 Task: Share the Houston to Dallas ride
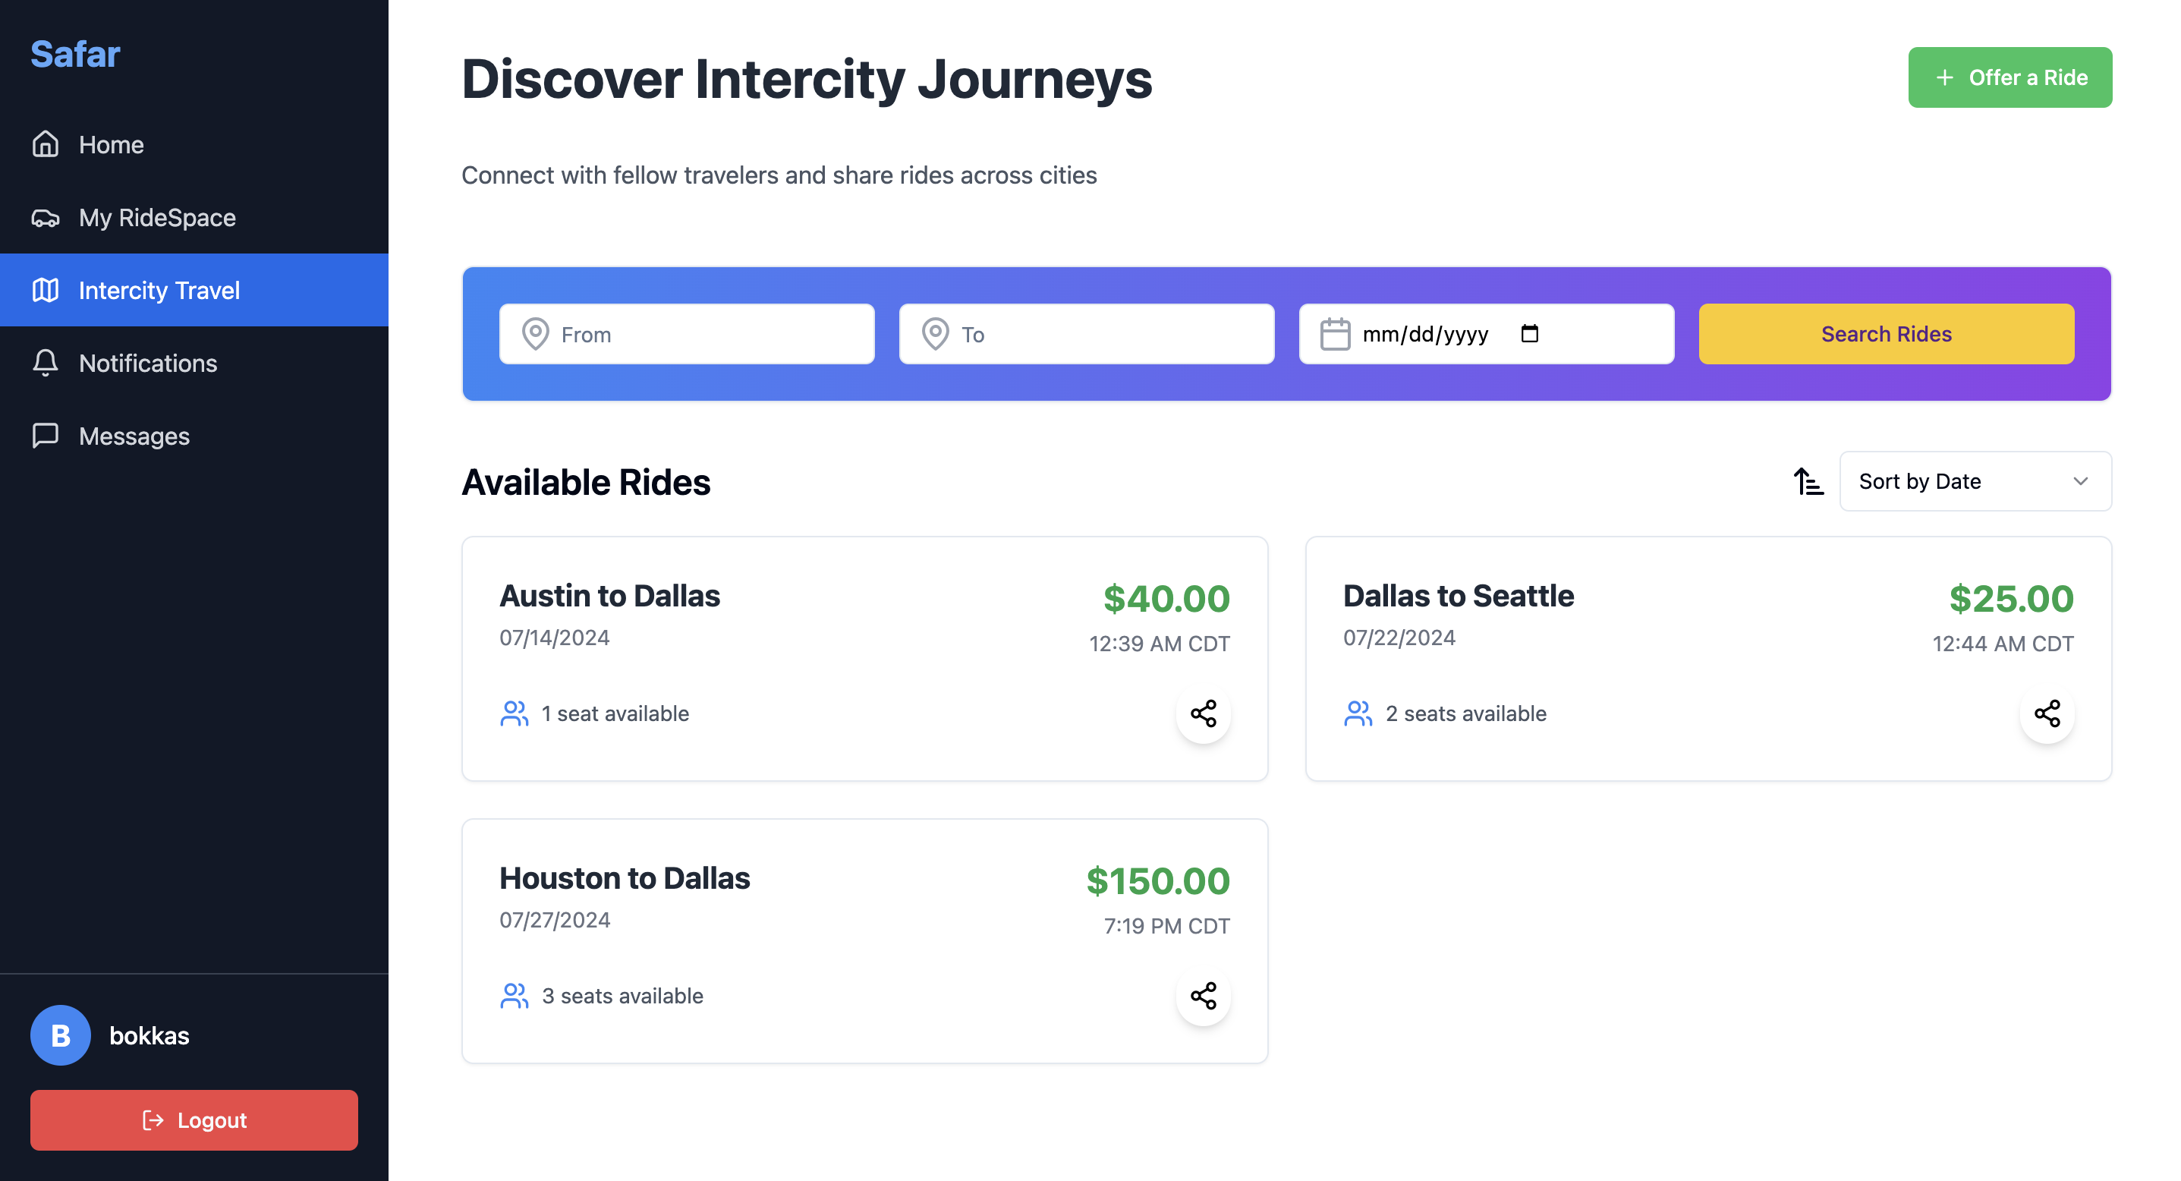click(x=1203, y=996)
